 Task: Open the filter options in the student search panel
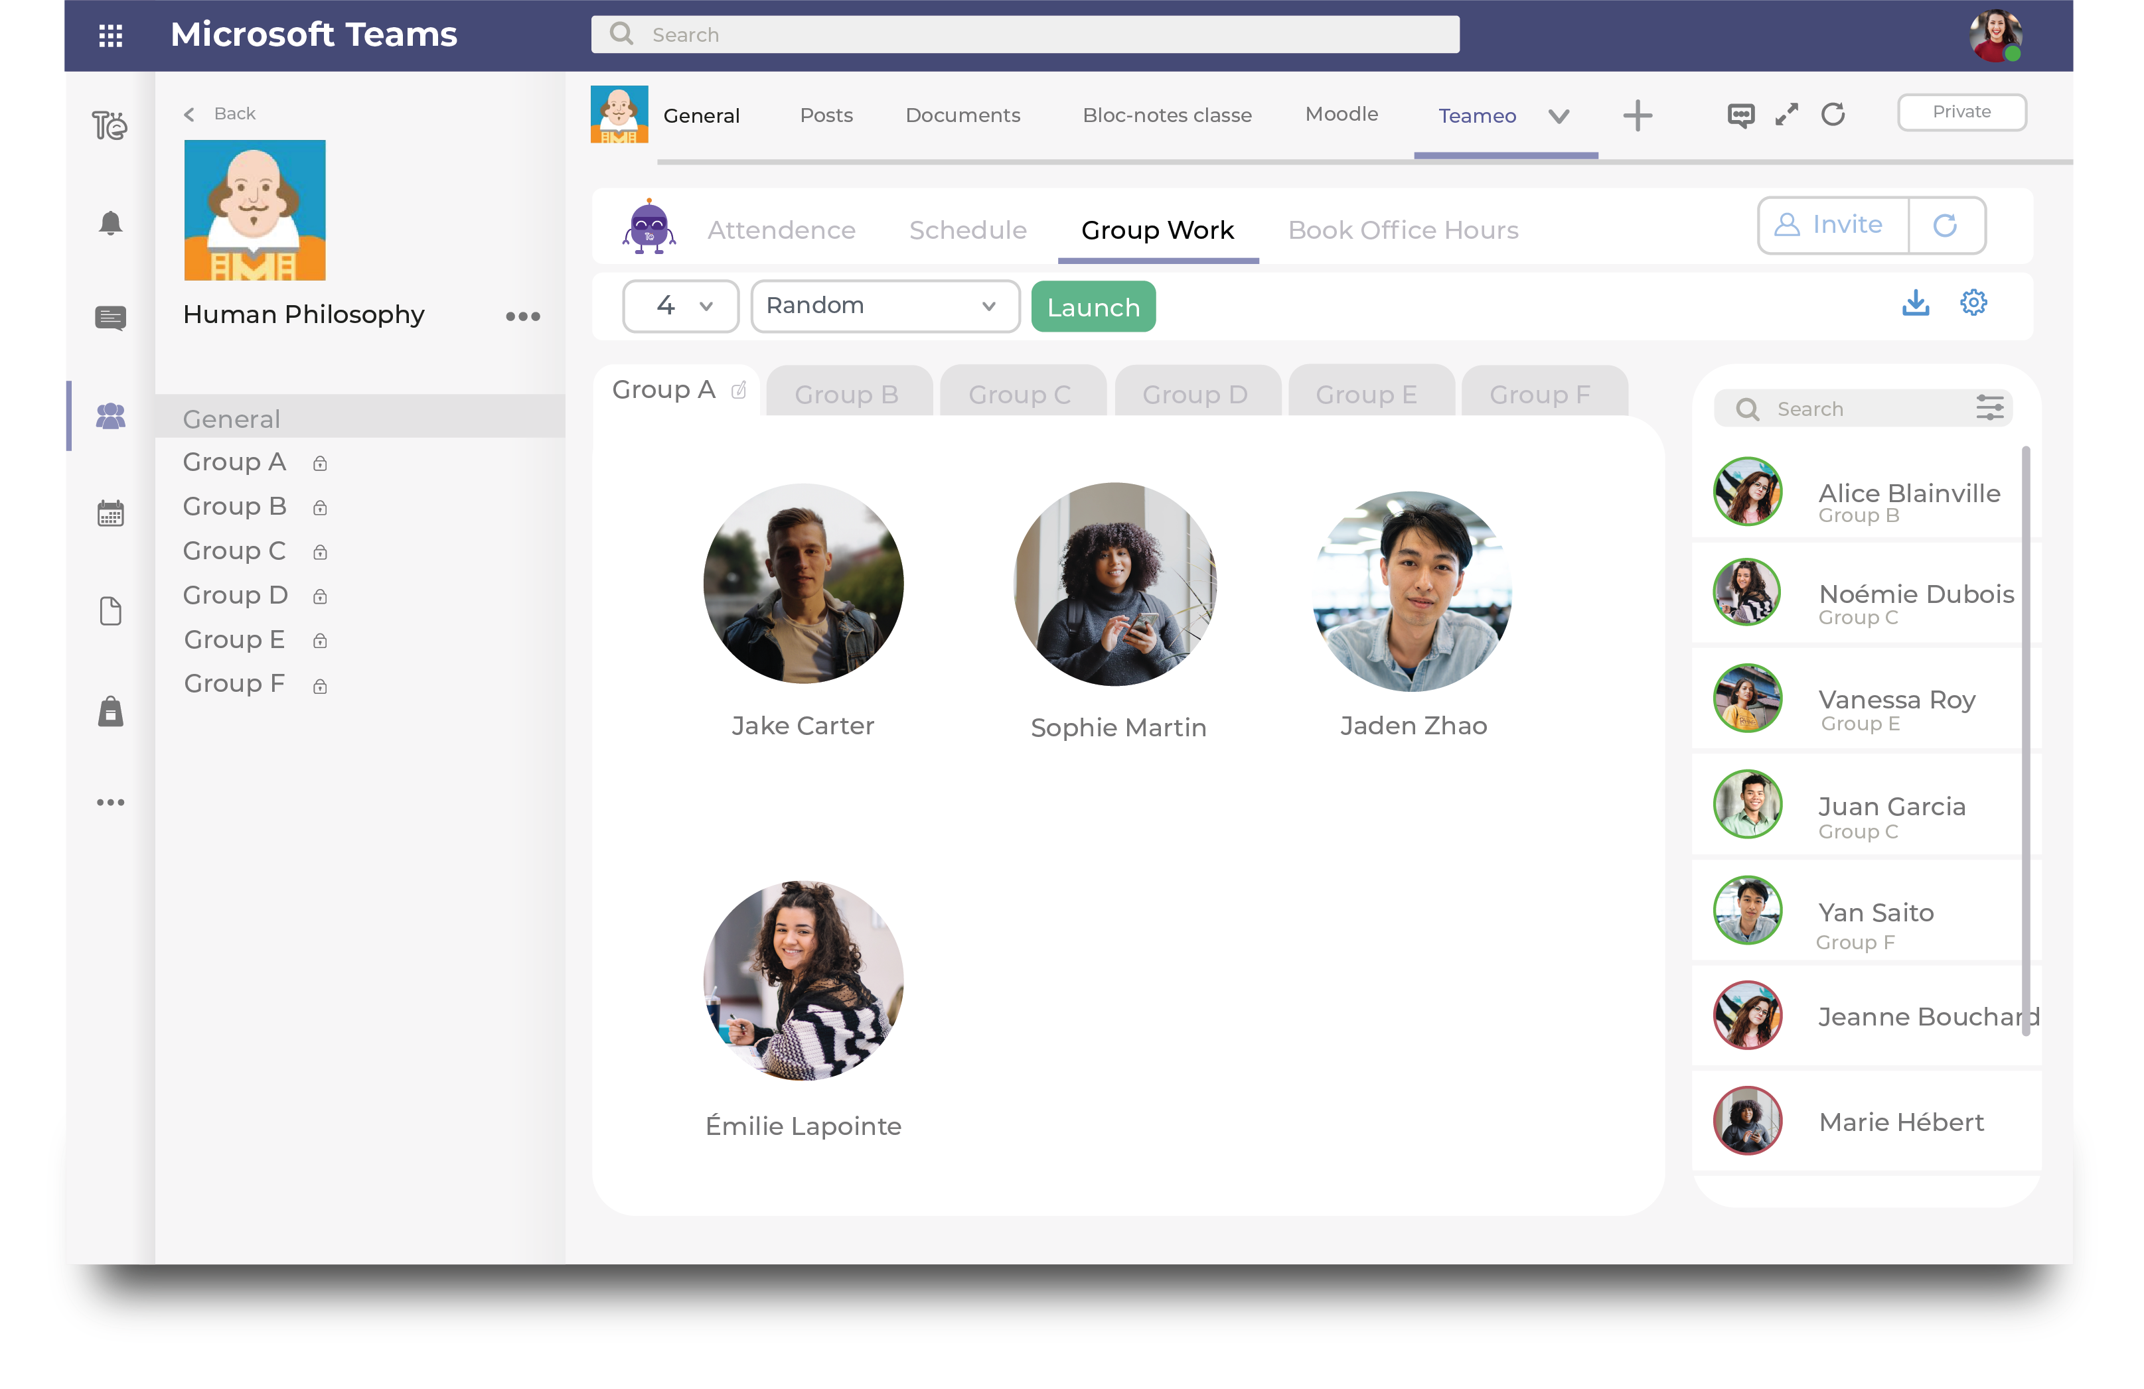click(1991, 408)
